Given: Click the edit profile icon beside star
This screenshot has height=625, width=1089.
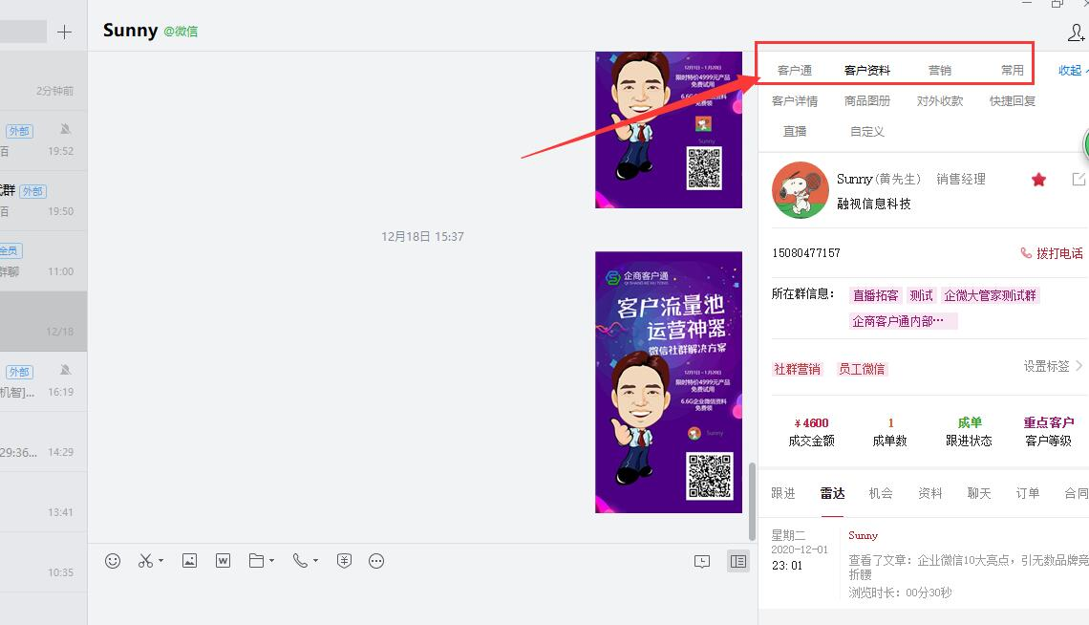Looking at the screenshot, I should pyautogui.click(x=1078, y=179).
